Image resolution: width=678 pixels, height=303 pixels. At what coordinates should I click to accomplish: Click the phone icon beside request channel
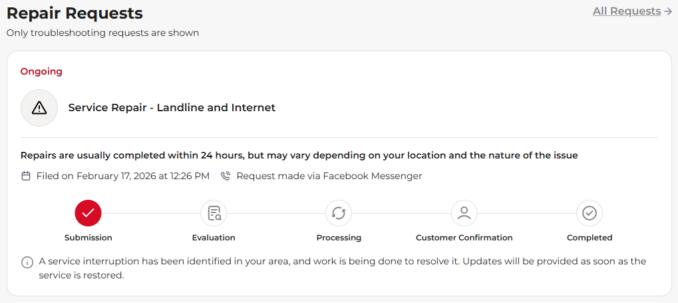226,176
